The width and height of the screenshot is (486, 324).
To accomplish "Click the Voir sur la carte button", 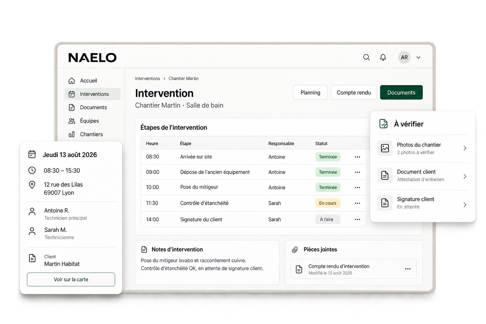I will [x=71, y=279].
